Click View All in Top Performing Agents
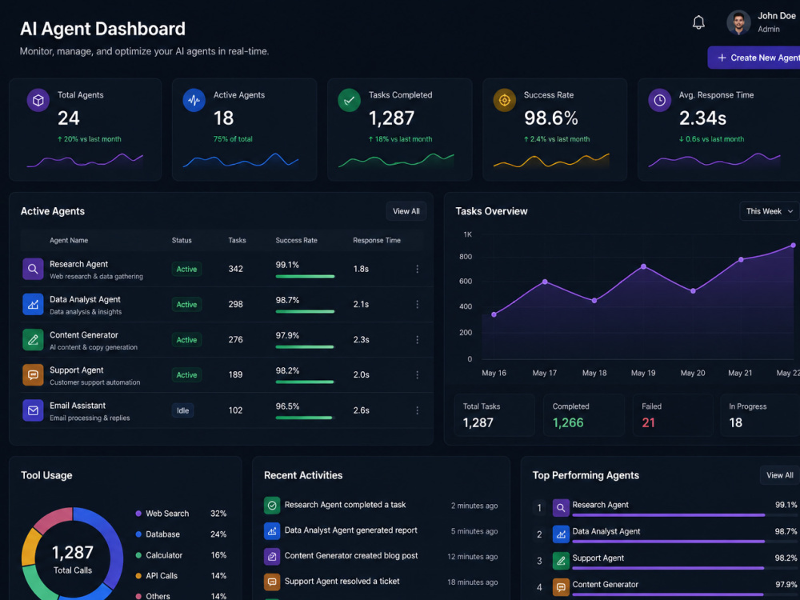The width and height of the screenshot is (800, 600). coord(779,475)
